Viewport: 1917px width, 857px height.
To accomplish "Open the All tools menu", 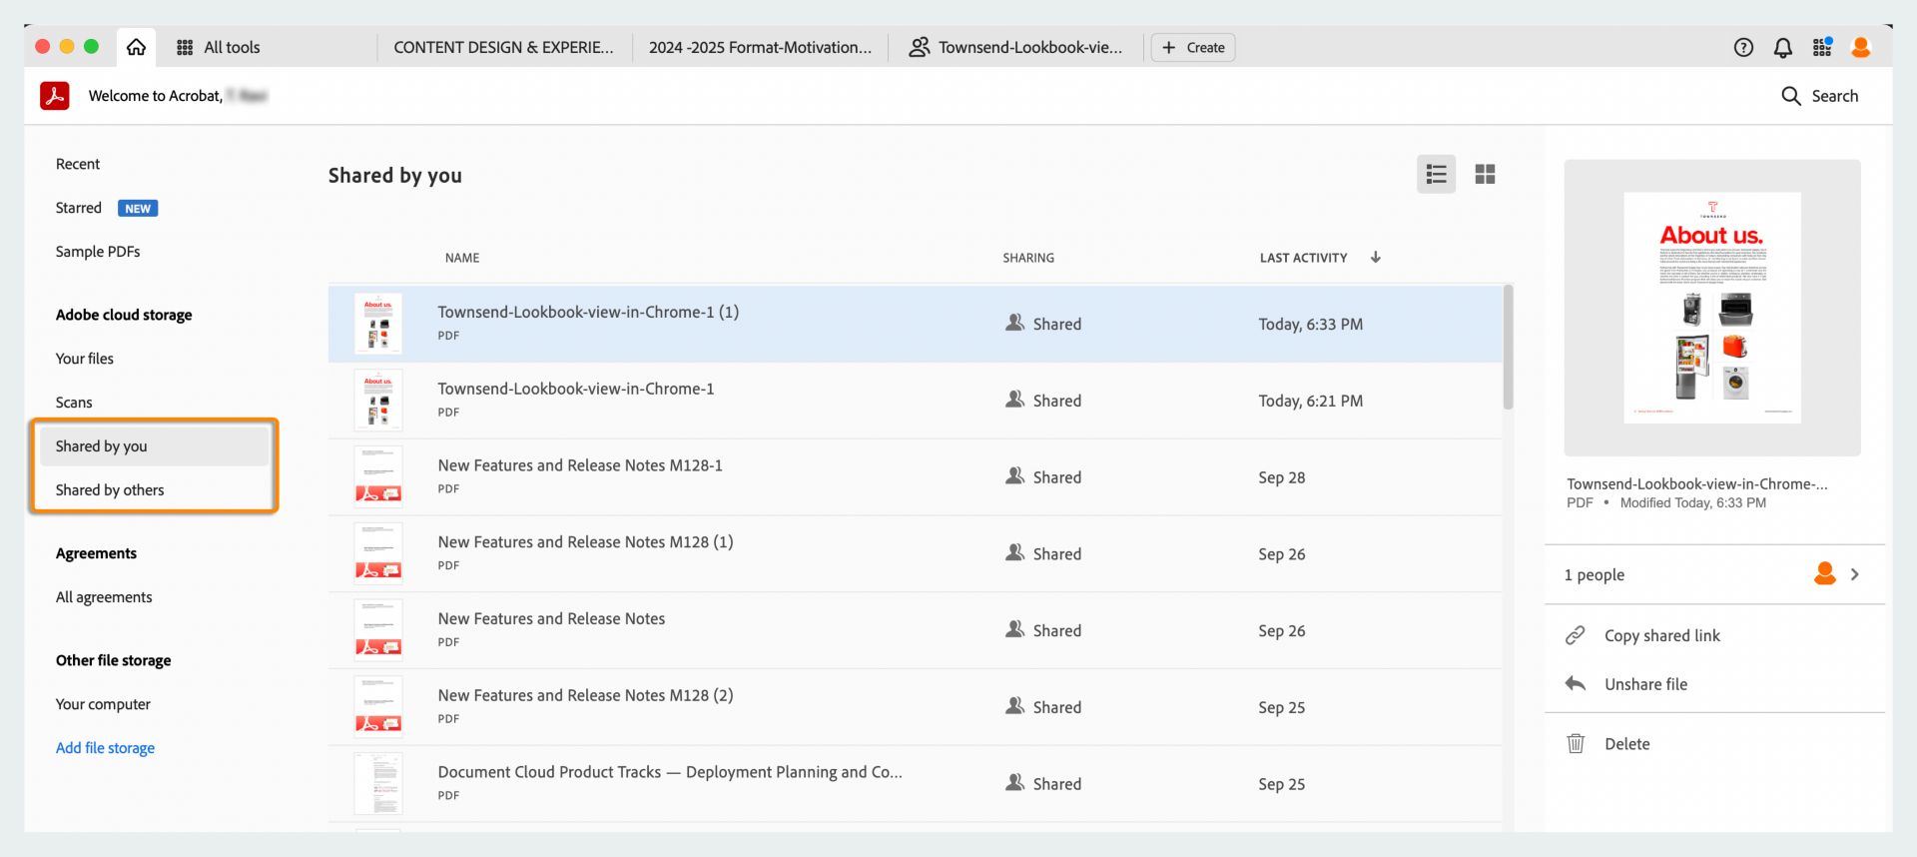I will pyautogui.click(x=219, y=47).
